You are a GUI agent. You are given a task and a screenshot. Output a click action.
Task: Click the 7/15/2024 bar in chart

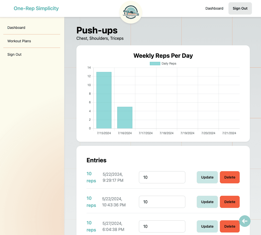point(104,100)
